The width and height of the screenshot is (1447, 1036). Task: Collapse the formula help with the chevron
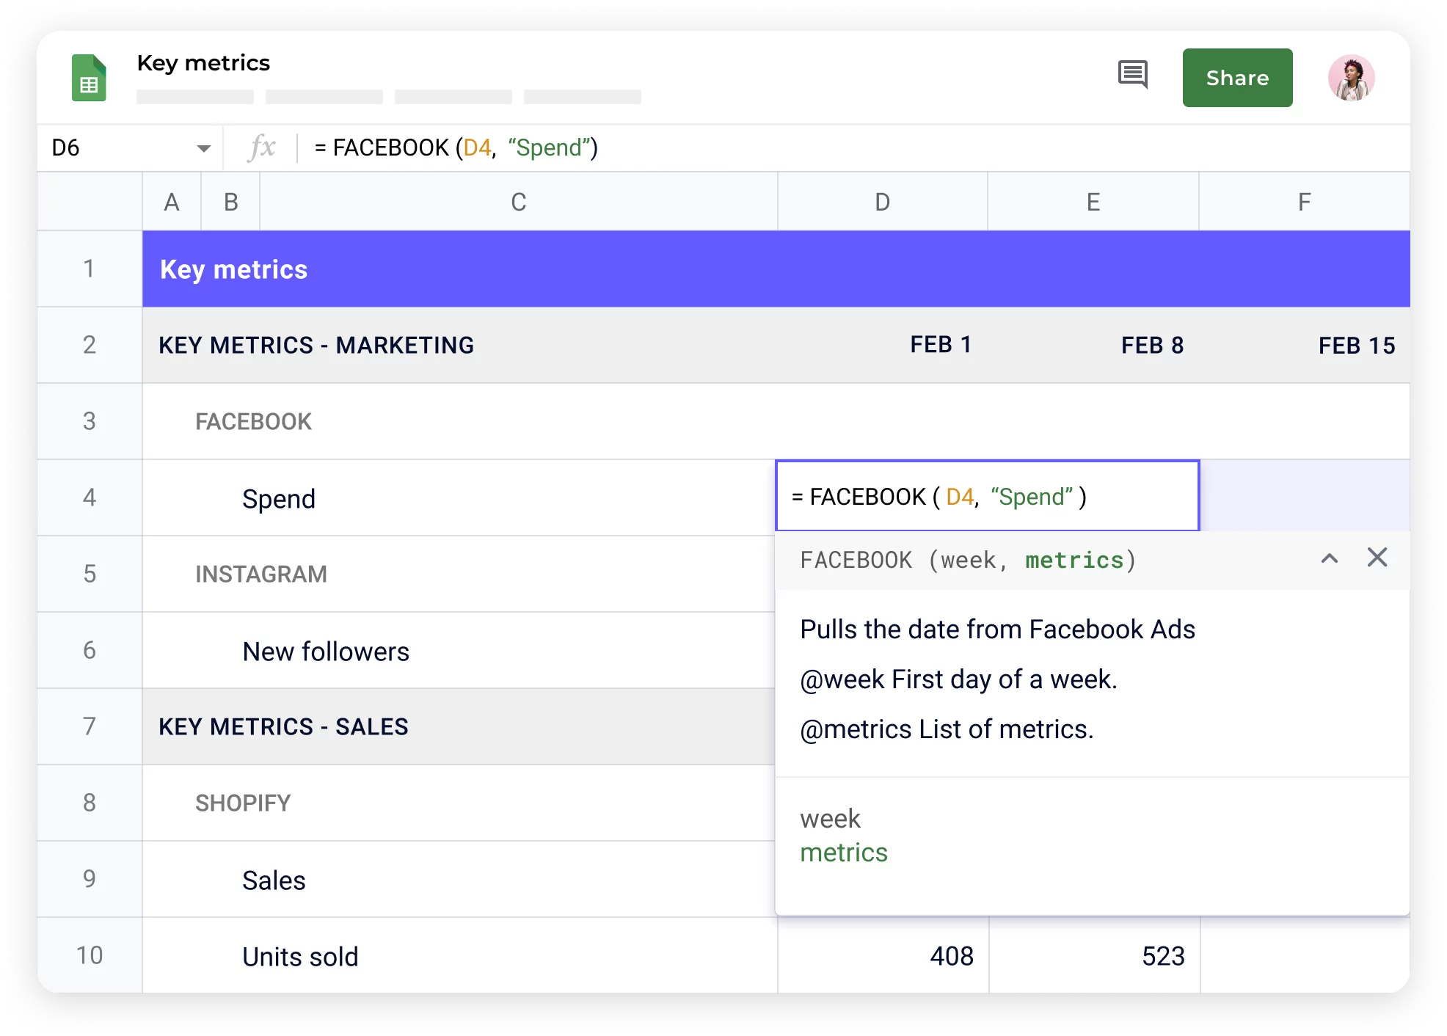coord(1329,558)
